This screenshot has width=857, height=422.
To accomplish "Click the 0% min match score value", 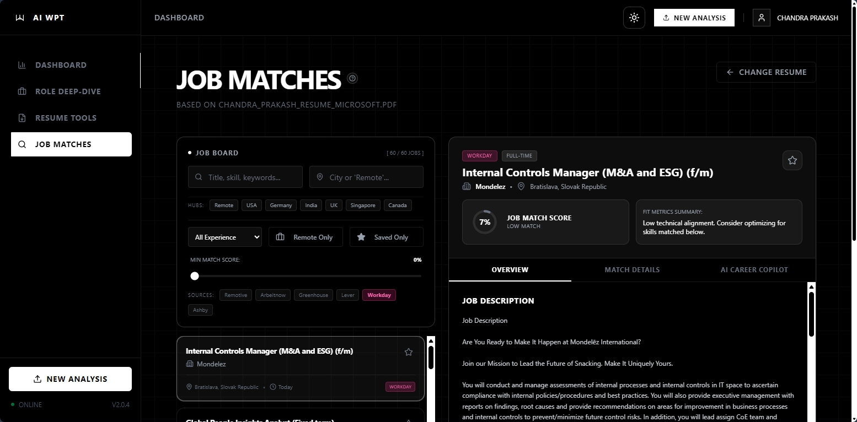I will [x=417, y=259].
